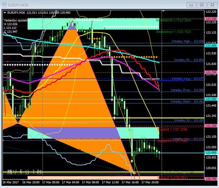The height and width of the screenshot is (188, 219).
Task: Click the 'Intraday High - 122.026' label
Action: [188, 41]
